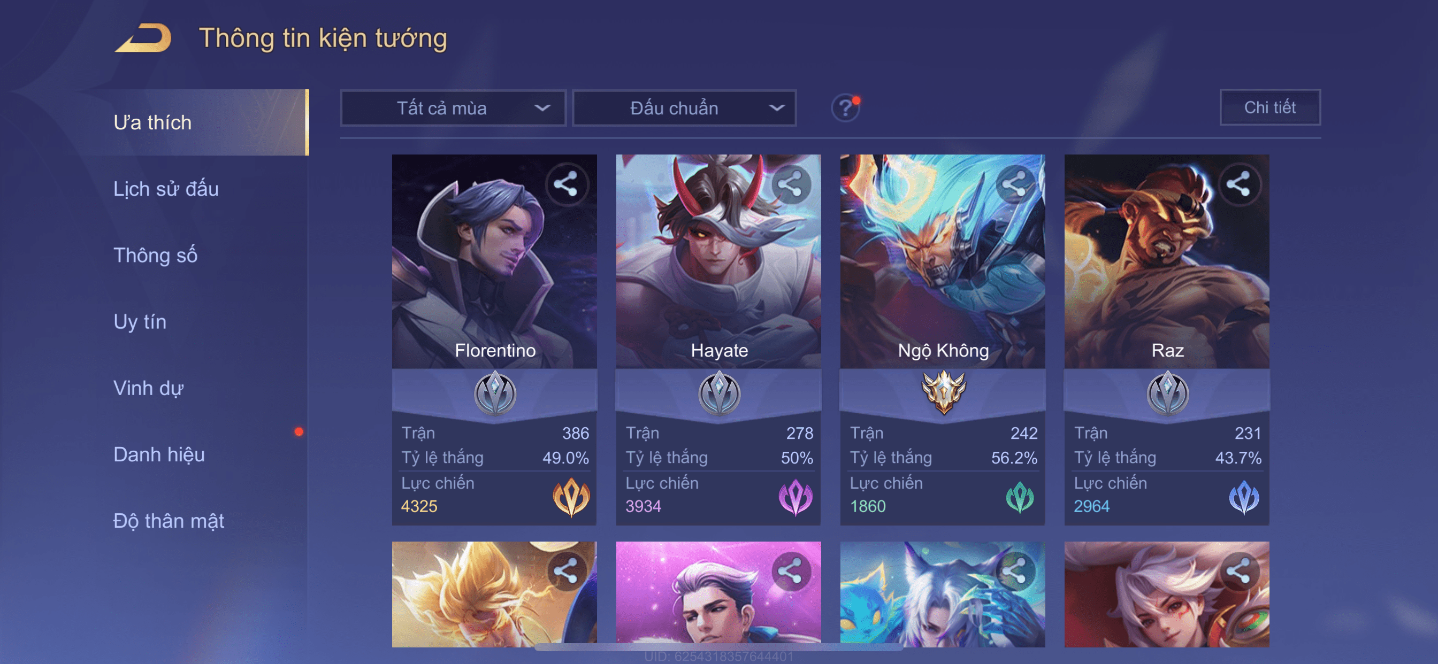Tap Ngộ Không's golden mastery badge
1438x664 pixels.
point(943,392)
